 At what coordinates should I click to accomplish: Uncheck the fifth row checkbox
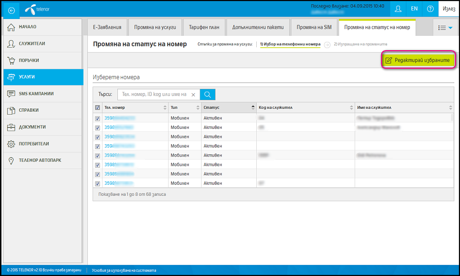click(97, 156)
